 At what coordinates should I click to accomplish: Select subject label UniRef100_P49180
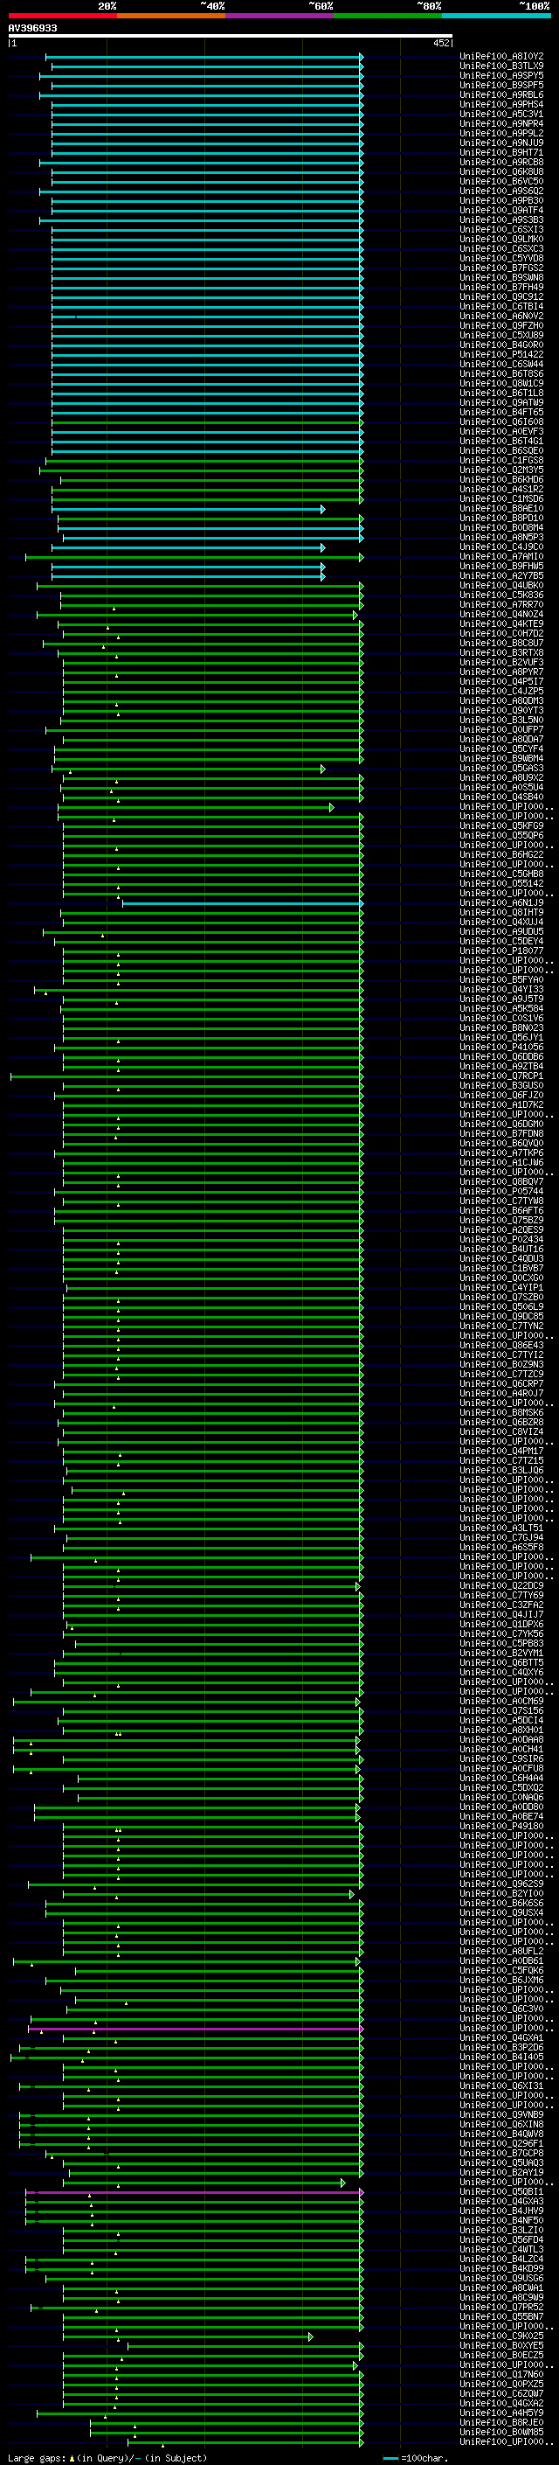pos(501,1826)
